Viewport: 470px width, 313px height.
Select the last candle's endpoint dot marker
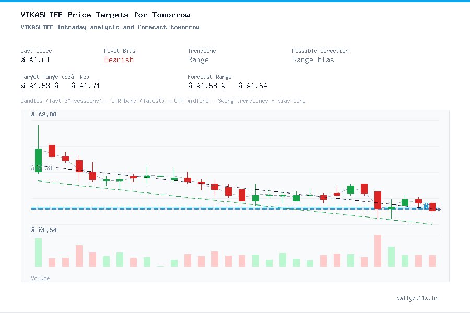click(x=438, y=209)
